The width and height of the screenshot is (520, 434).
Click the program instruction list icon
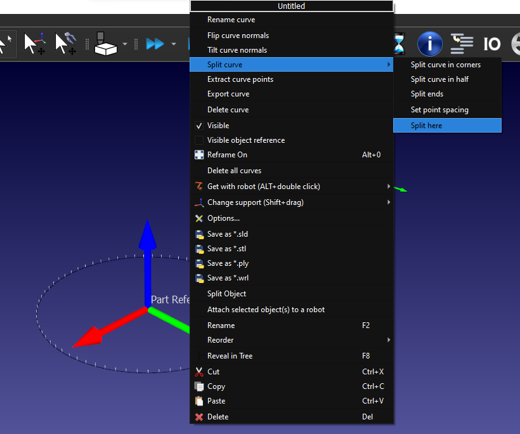[x=462, y=44]
